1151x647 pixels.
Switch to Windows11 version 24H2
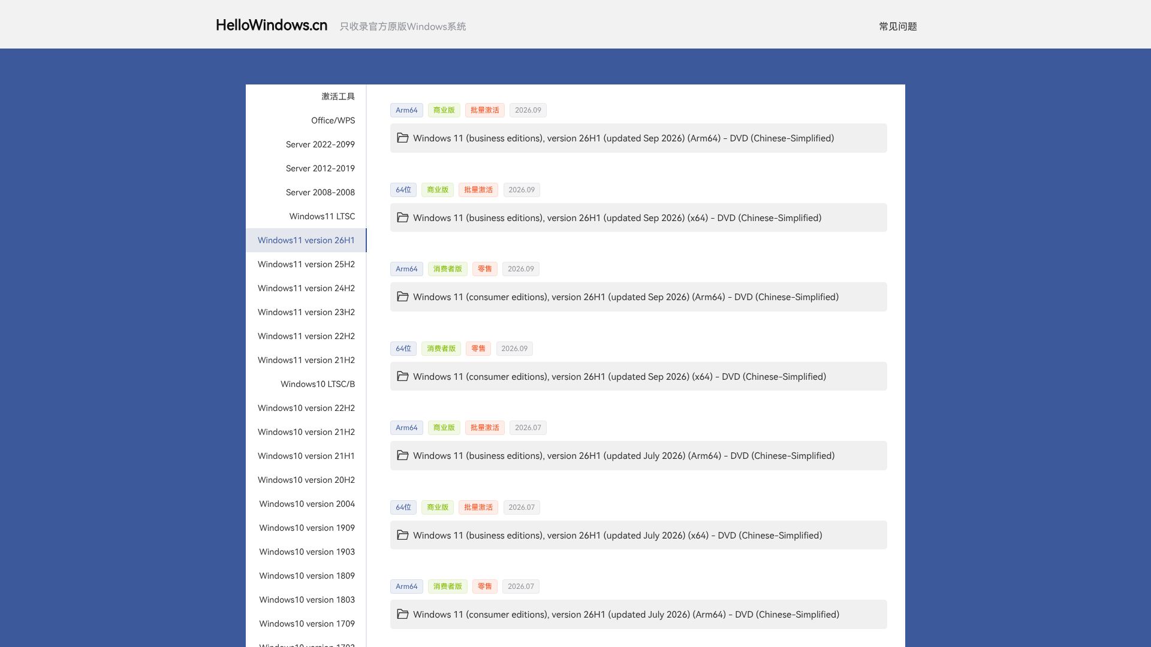tap(306, 288)
